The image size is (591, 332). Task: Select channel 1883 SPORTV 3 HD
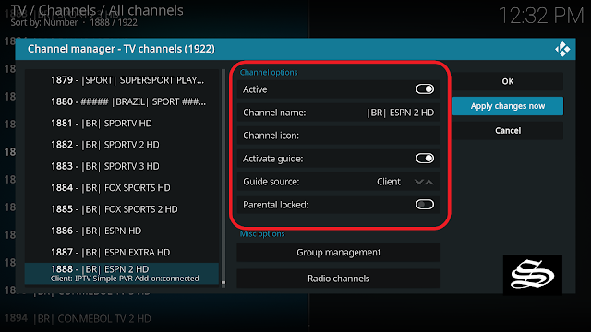pos(122,166)
